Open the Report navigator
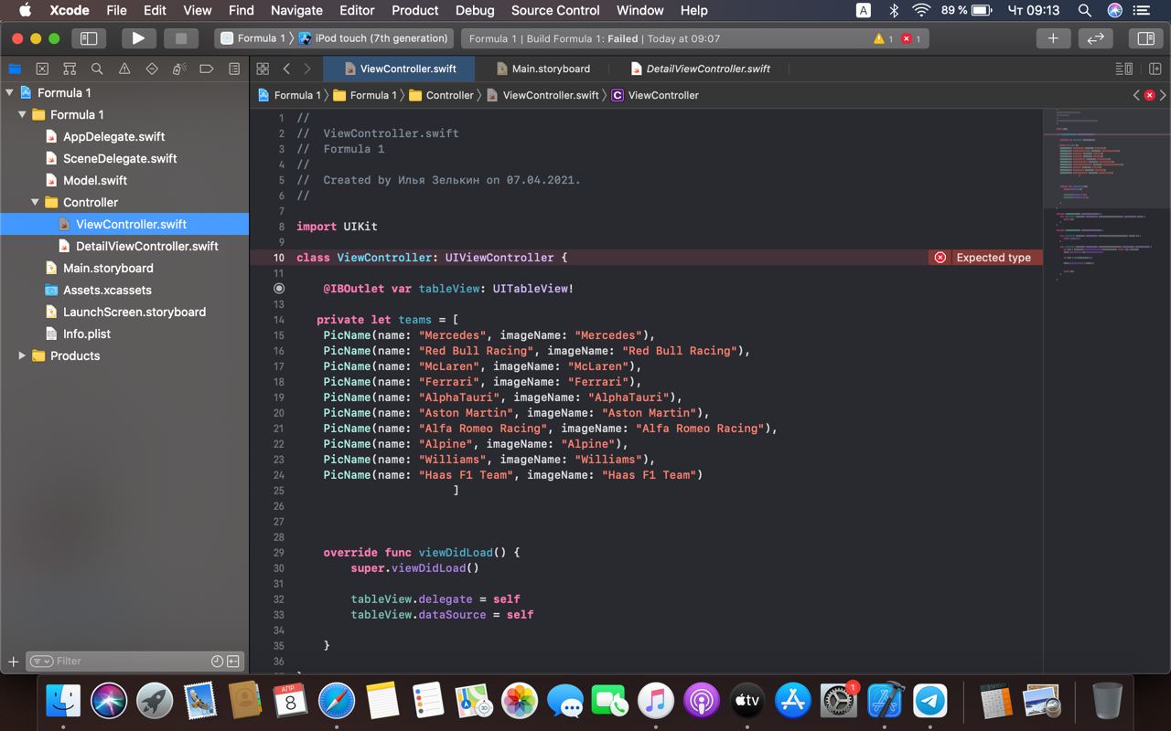1171x731 pixels. pyautogui.click(x=234, y=69)
